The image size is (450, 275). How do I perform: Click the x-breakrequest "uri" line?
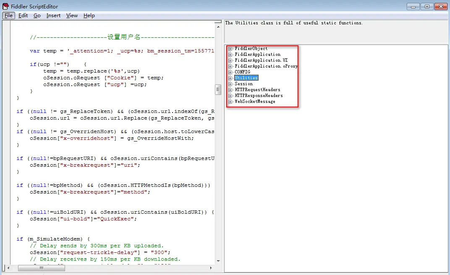pyautogui.click(x=85, y=165)
